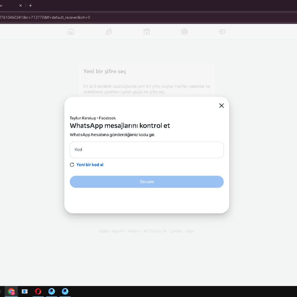
Task: Go to Facebook Home icon
Action: (x=71, y=31)
